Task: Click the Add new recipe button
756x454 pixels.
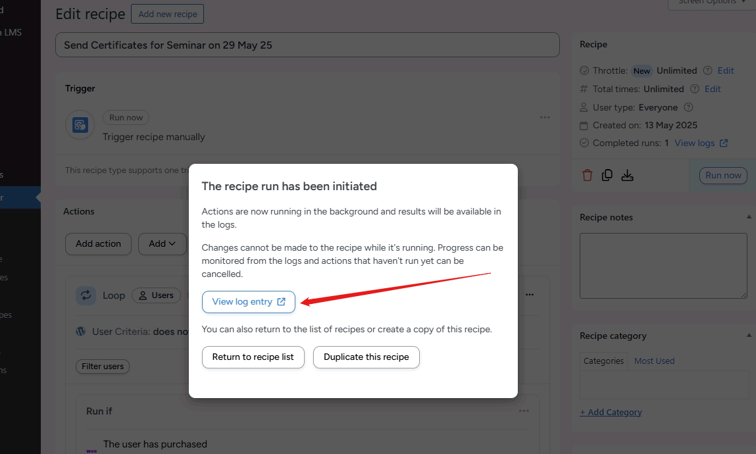Action: point(167,14)
